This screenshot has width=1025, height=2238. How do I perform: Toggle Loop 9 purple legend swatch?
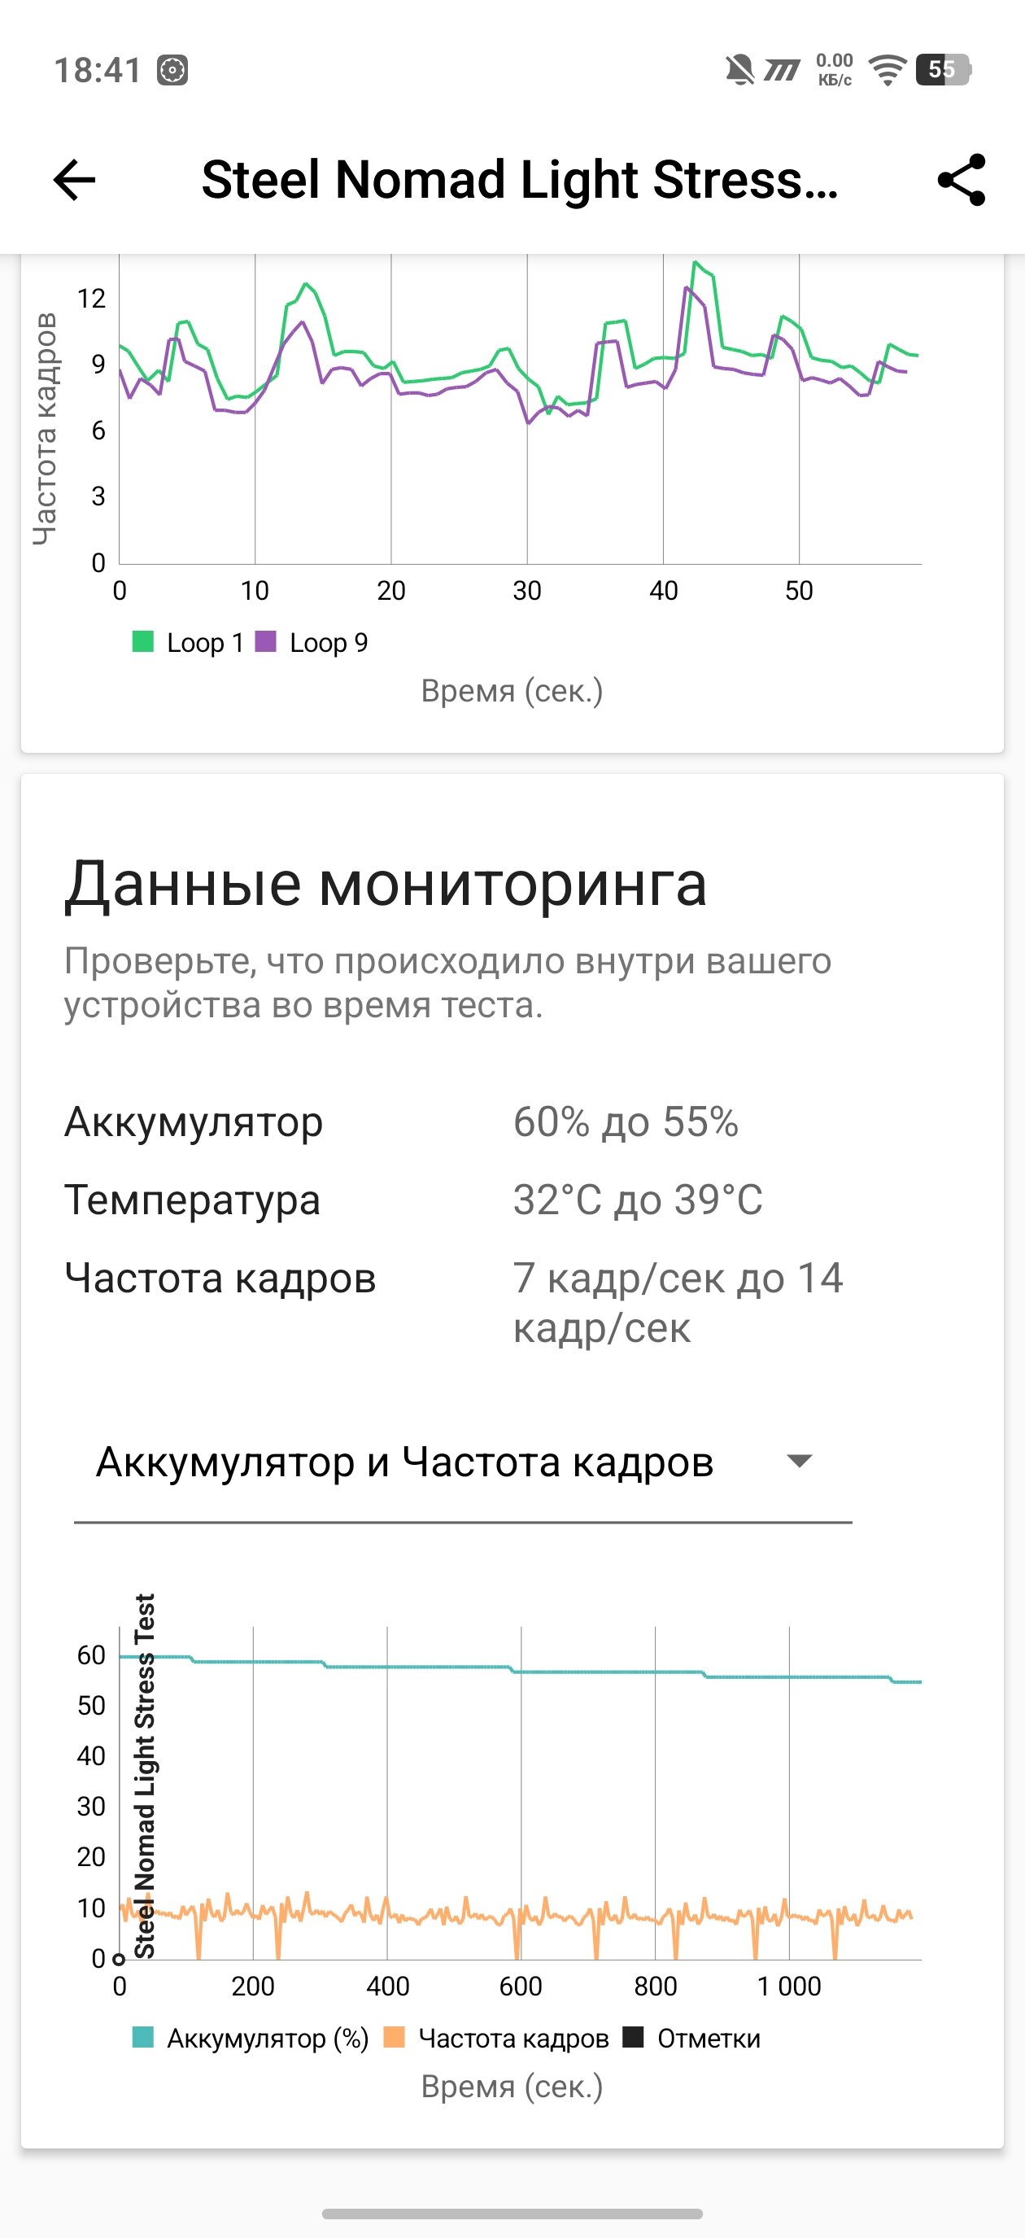click(x=266, y=642)
